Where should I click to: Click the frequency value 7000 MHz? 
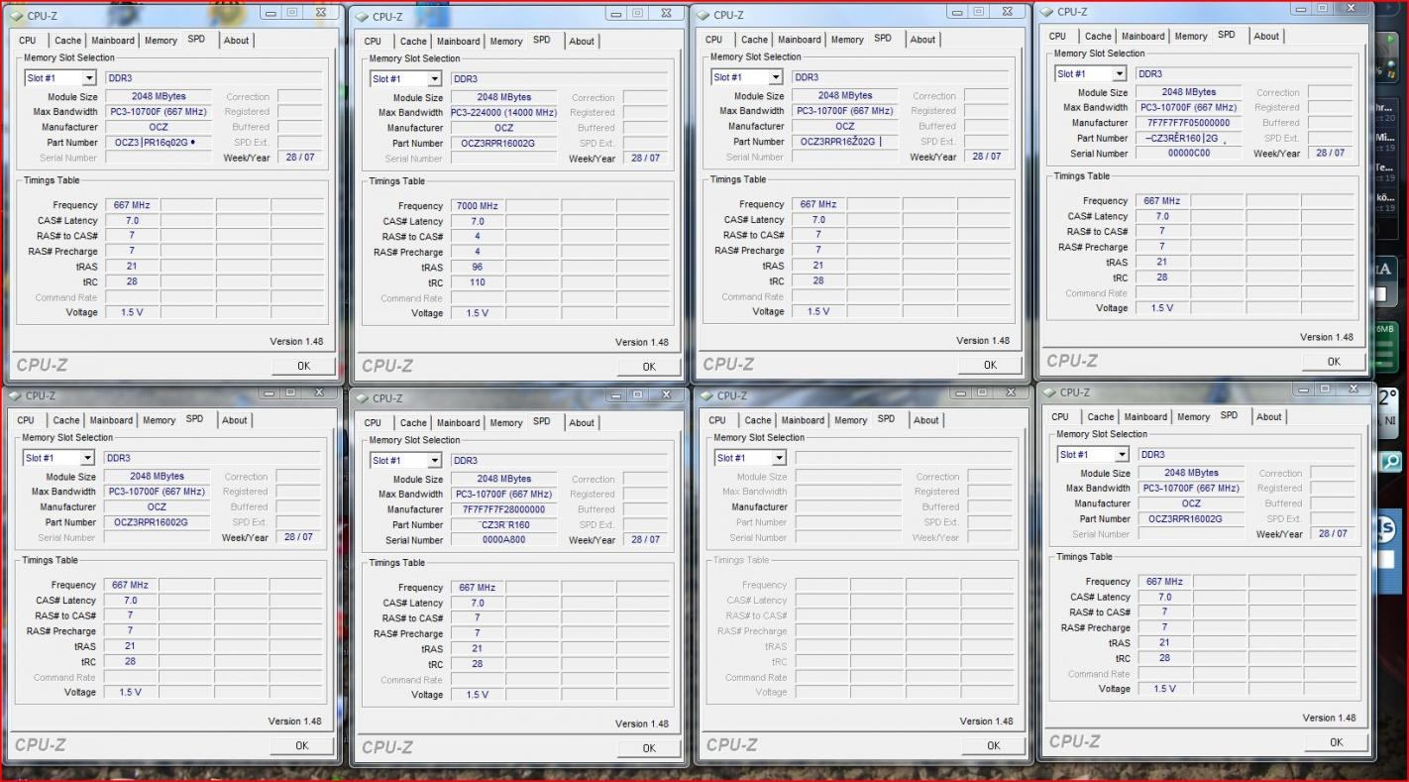478,206
